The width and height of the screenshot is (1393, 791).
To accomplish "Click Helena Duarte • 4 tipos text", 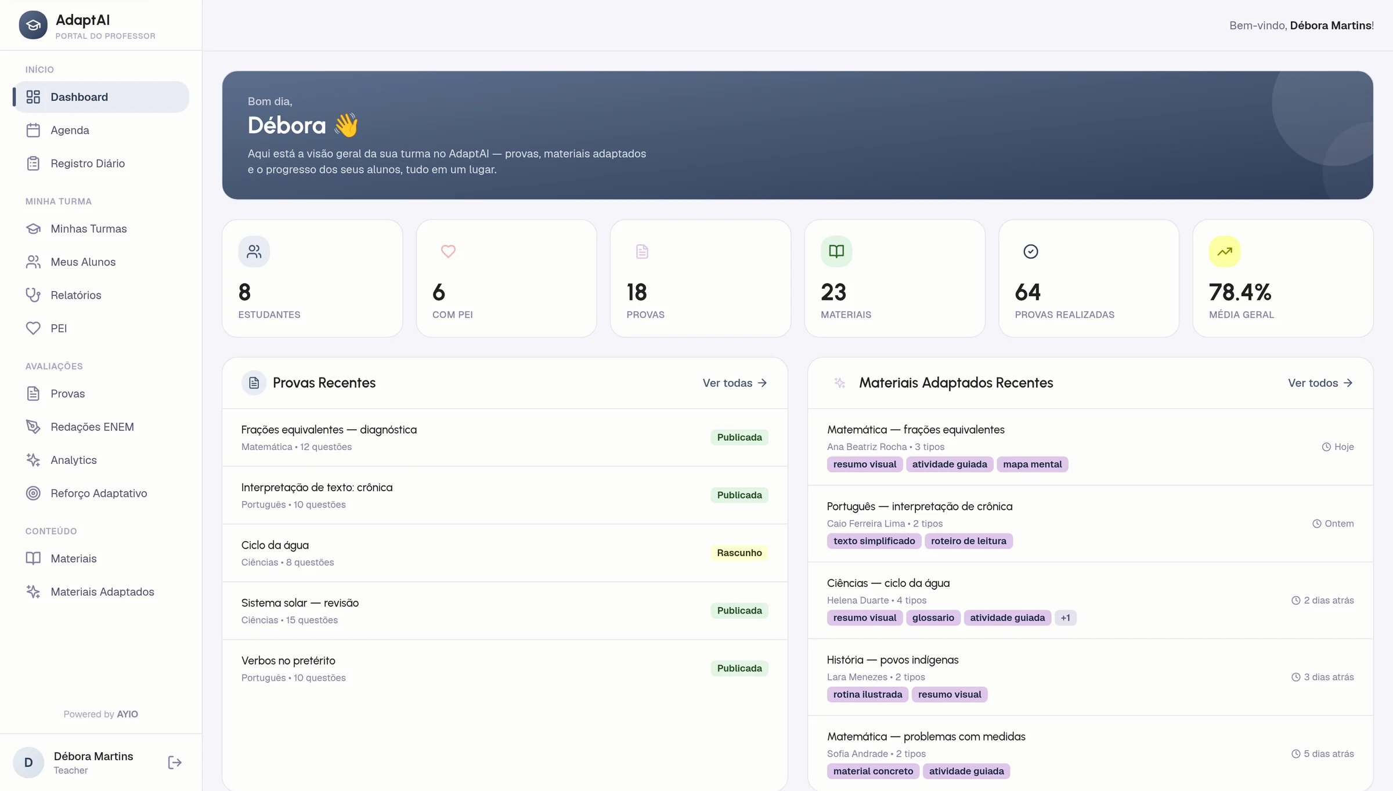I will pyautogui.click(x=876, y=600).
